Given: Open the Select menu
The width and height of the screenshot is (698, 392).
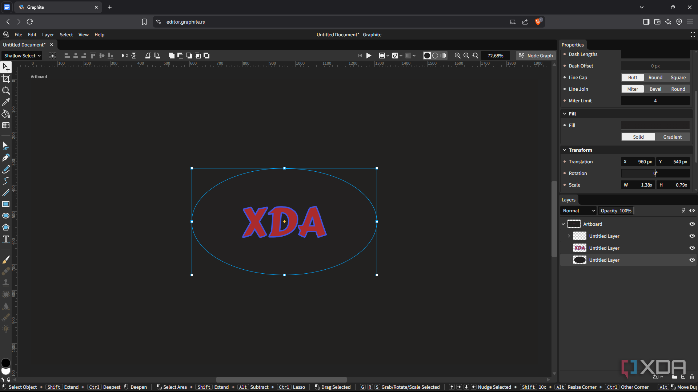Looking at the screenshot, I should click(x=66, y=34).
